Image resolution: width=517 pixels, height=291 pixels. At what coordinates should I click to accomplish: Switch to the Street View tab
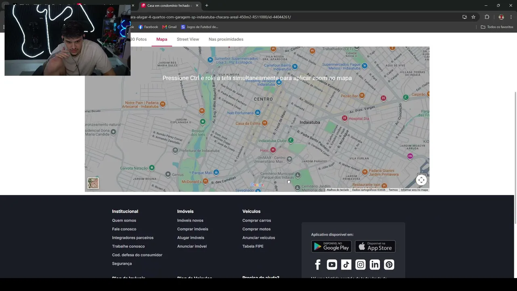188,39
